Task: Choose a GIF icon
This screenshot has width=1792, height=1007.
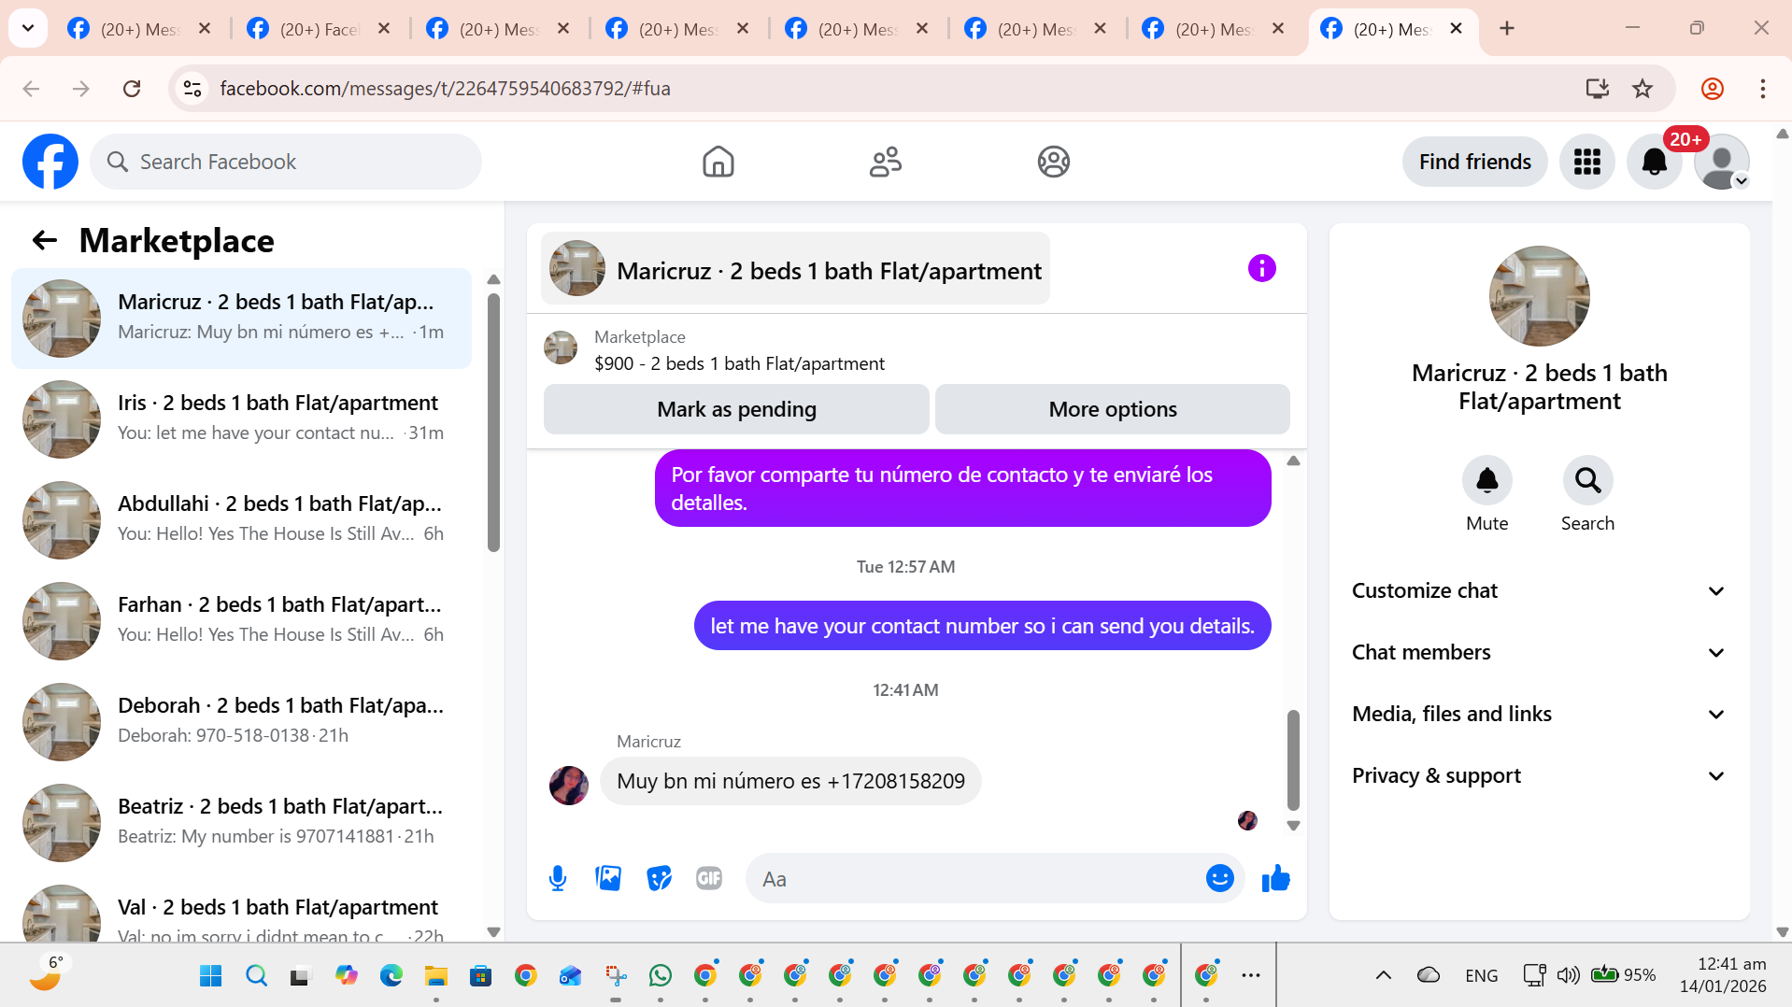Action: click(709, 878)
